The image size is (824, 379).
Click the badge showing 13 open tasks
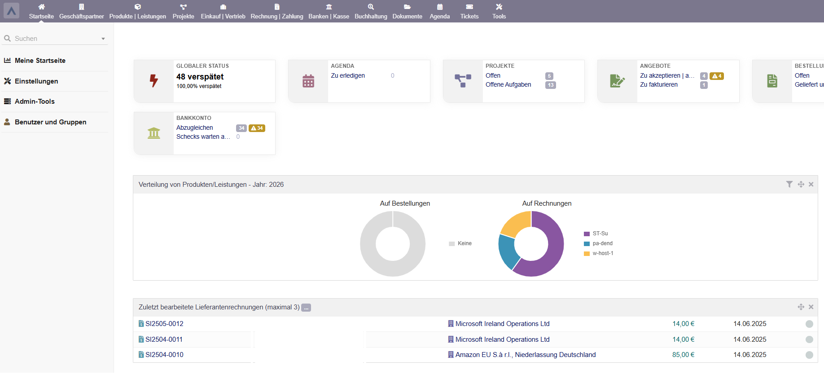pos(551,85)
